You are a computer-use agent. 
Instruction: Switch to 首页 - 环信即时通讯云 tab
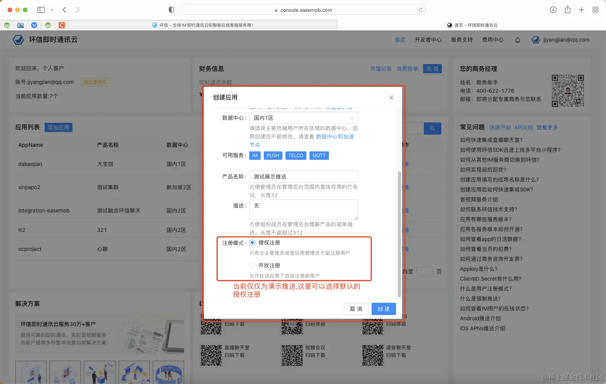click(472, 25)
